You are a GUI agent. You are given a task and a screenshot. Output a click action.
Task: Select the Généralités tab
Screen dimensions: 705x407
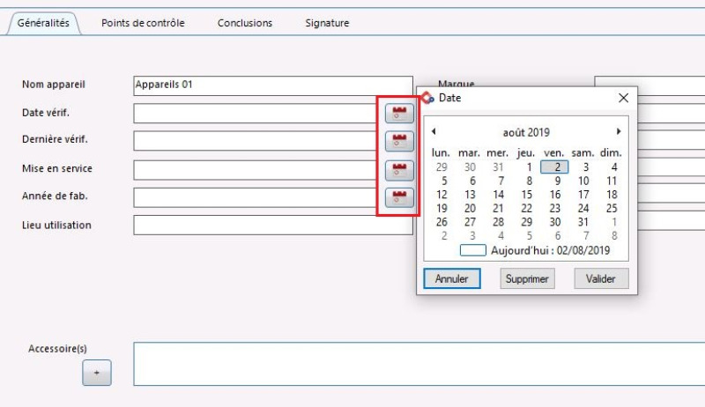43,23
